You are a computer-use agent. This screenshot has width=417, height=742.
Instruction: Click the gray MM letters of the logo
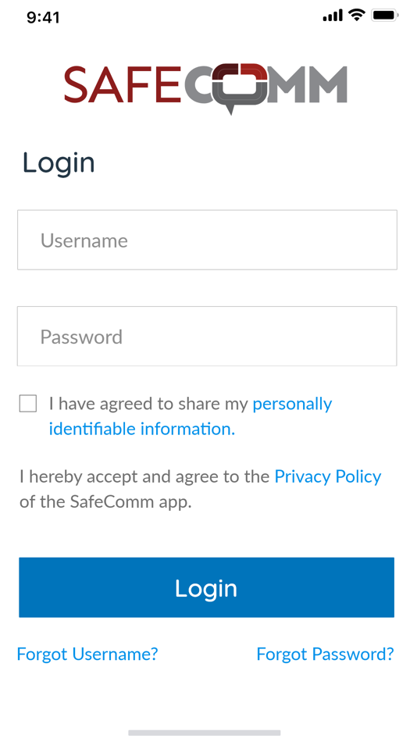(x=308, y=84)
